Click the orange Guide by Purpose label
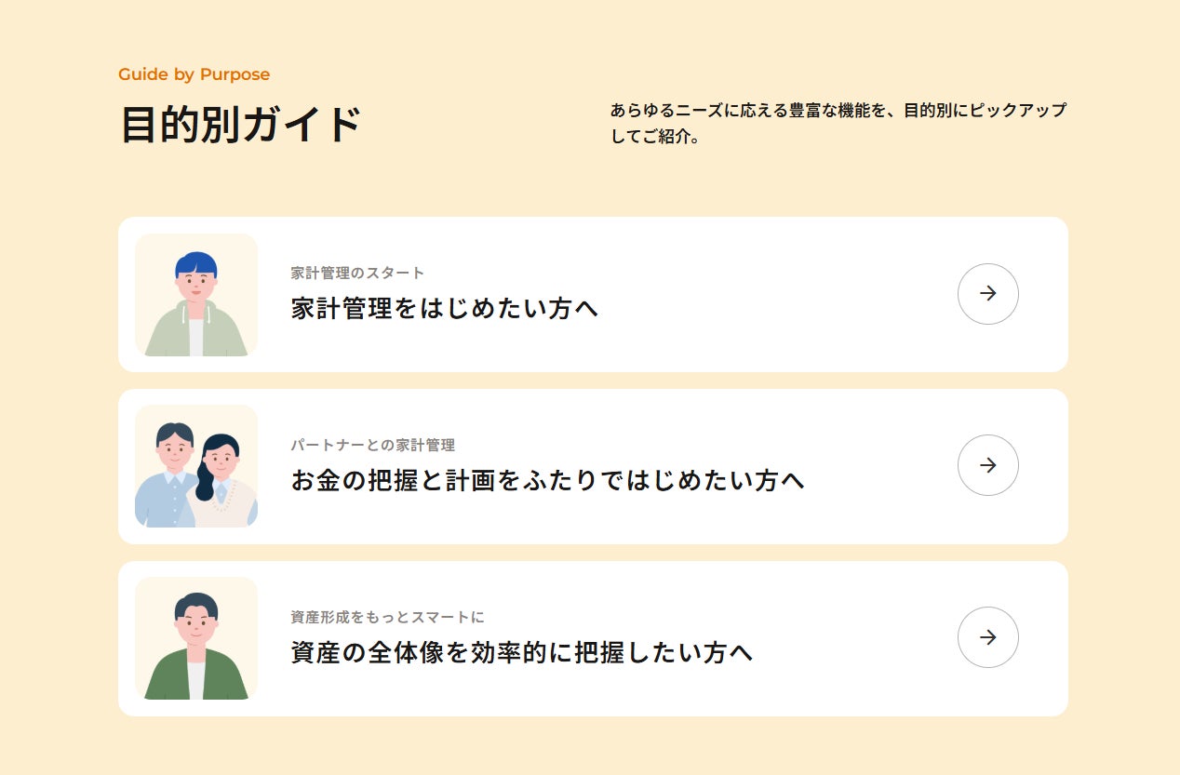Screen dimensions: 1180x775 tap(194, 74)
